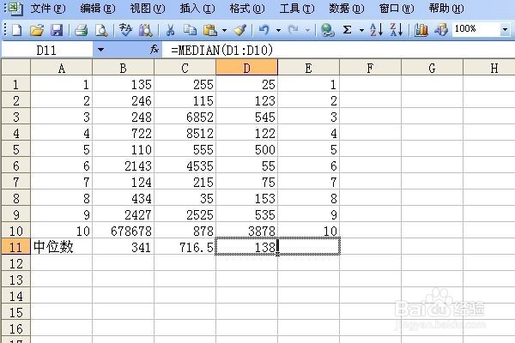Select highlighted column D header
Image resolution: width=515 pixels, height=343 pixels.
pos(246,68)
